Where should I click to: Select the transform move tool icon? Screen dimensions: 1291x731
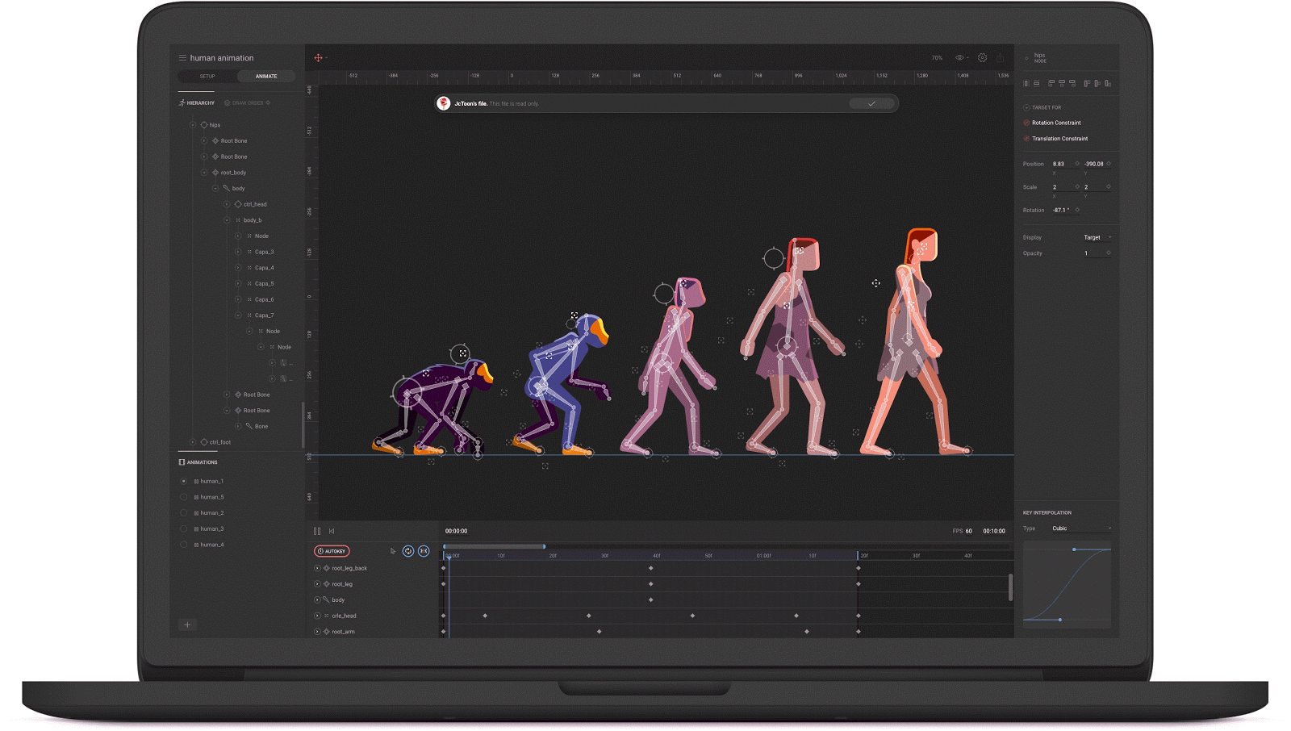318,58
